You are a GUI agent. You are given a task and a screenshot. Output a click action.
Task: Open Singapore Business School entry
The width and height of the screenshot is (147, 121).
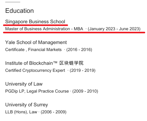35,22
